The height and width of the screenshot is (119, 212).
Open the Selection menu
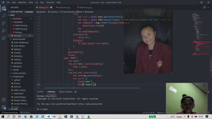[22, 2]
